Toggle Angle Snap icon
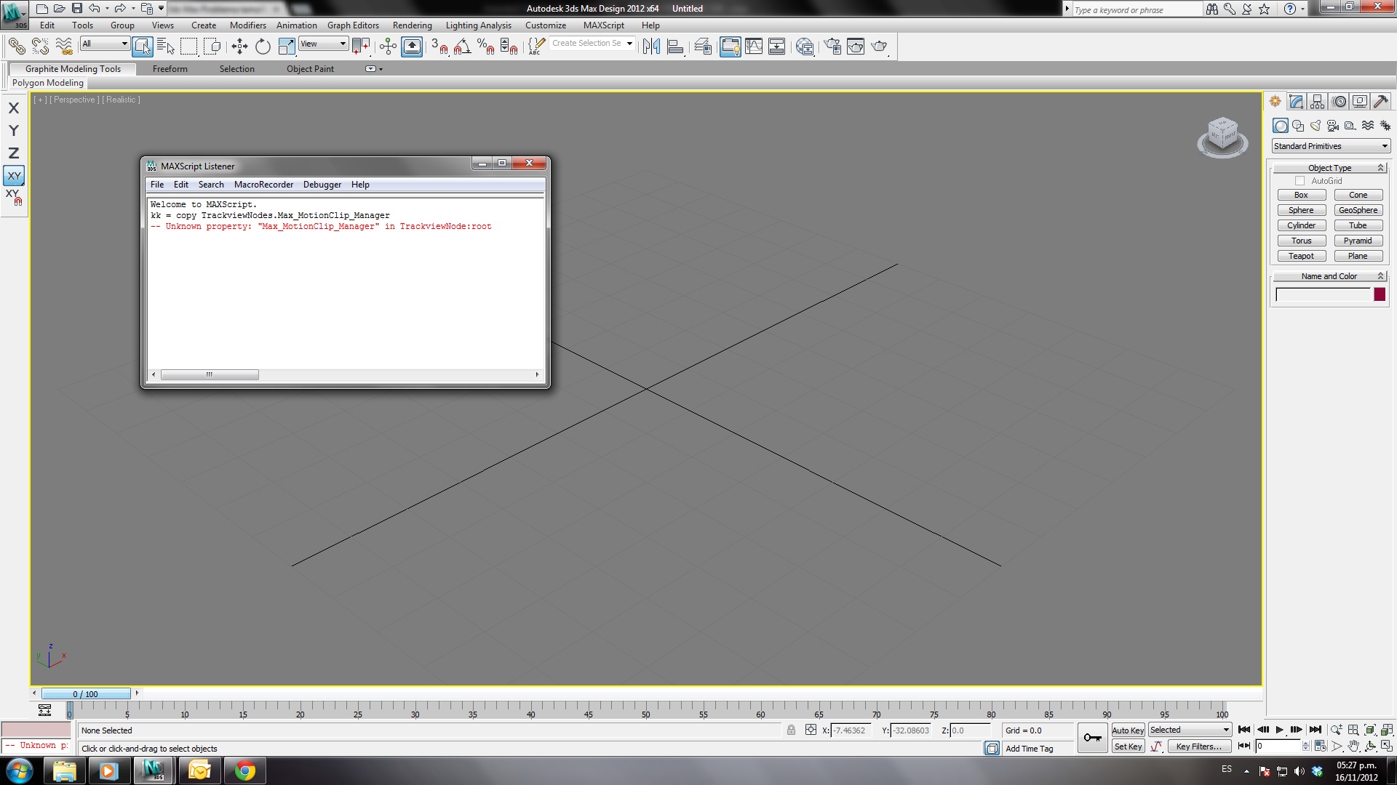 pos(462,47)
